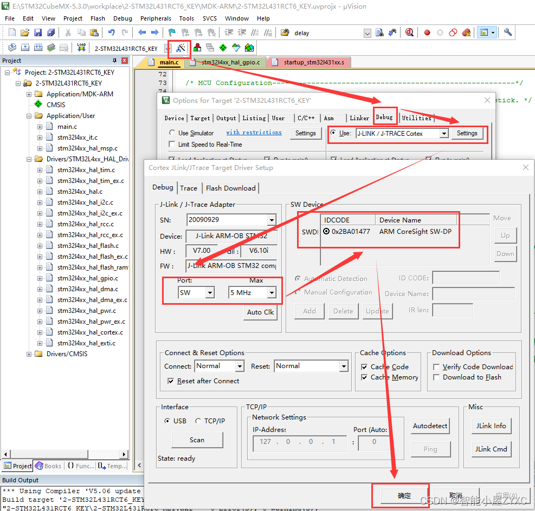535x511 pixels.
Task: Expand the Application/MDK-ARM folder
Action: click(29, 94)
